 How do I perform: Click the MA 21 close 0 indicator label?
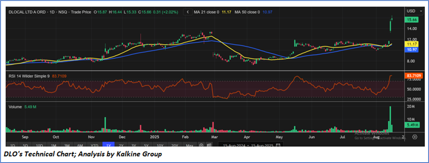pos(207,12)
